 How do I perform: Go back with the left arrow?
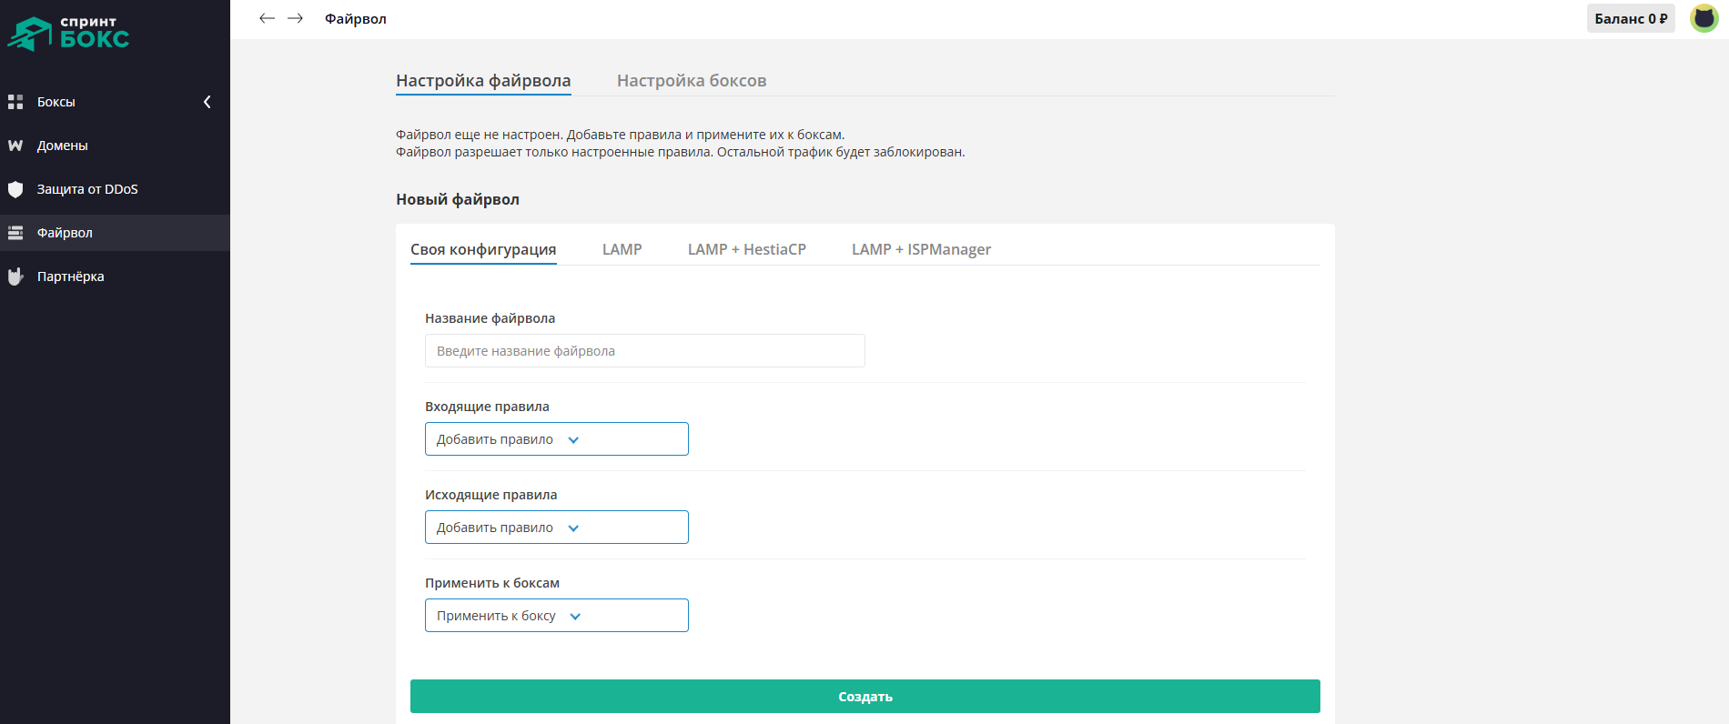click(267, 18)
